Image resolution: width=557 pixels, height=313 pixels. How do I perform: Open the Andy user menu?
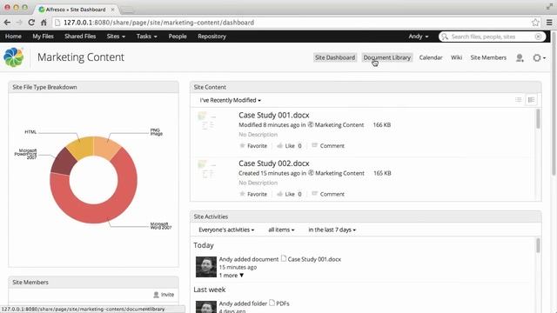click(x=418, y=37)
